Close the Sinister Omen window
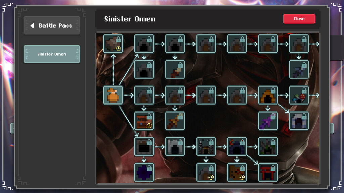Screen dimensions: 344x193 click(299, 19)
